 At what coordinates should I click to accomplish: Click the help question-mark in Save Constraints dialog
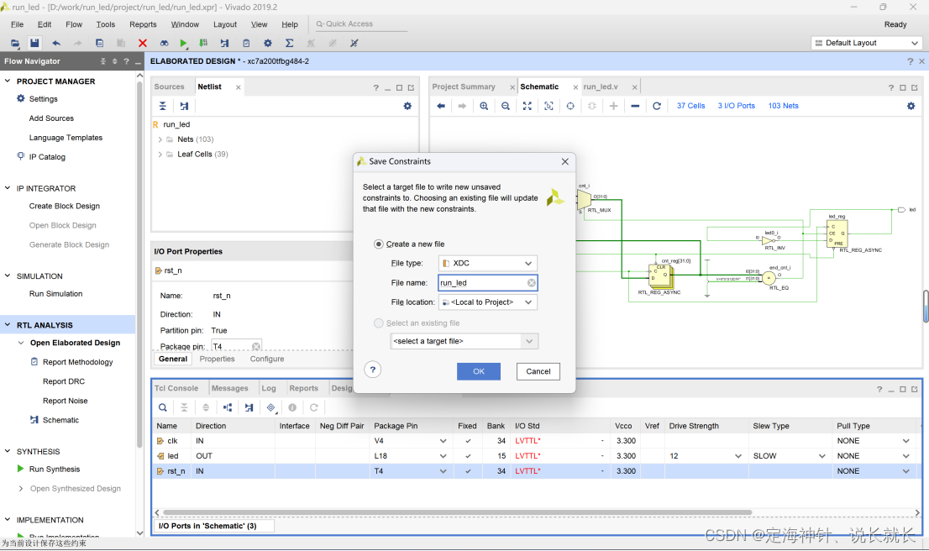click(373, 370)
